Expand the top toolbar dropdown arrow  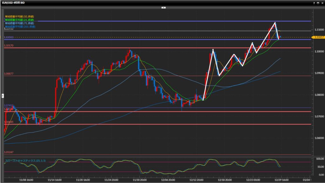coord(163,7)
